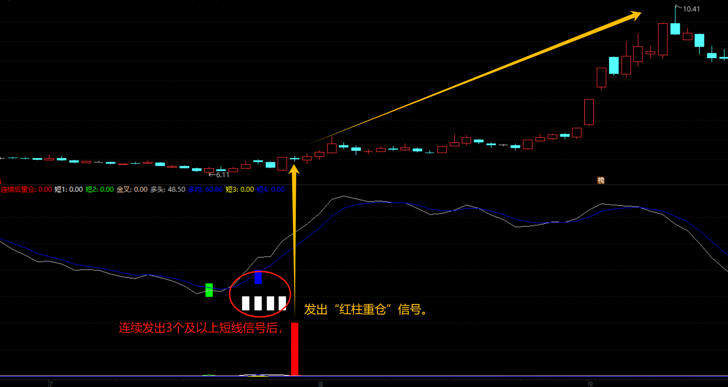
Task: Click the 榜 marker icon below the chart
Action: (601, 180)
